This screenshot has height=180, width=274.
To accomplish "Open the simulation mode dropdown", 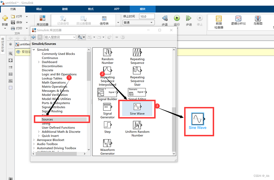I will point(138,22).
